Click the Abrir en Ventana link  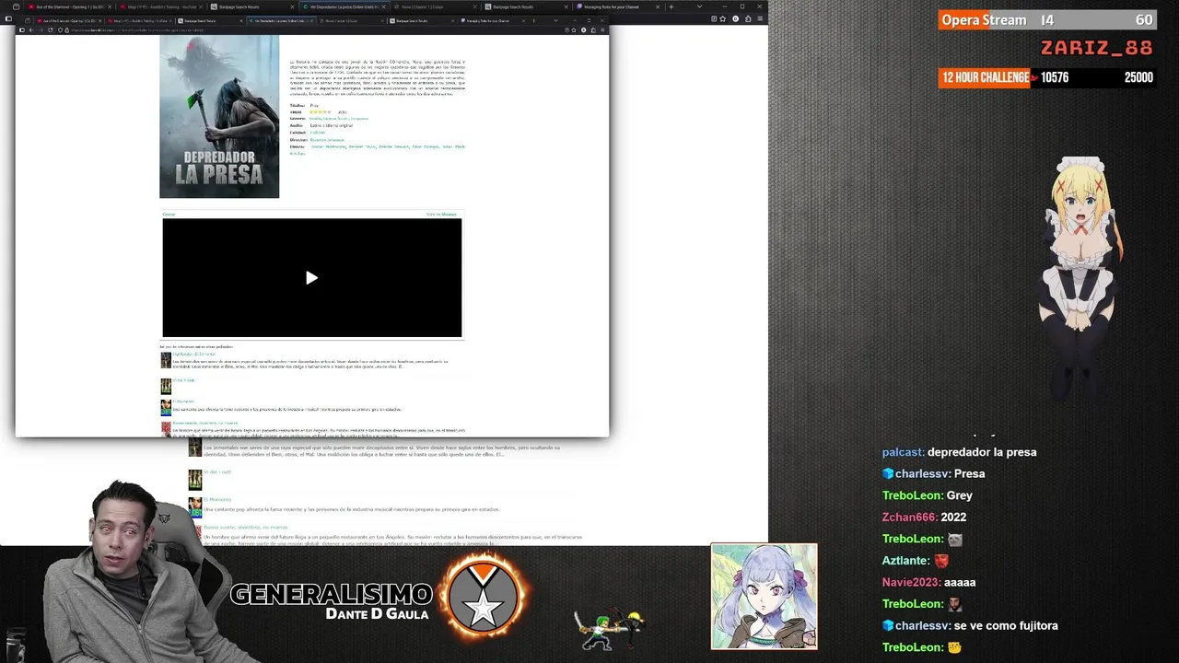click(x=441, y=214)
